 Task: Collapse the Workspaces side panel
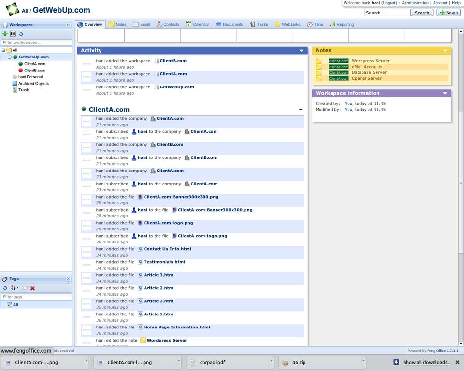pos(68,25)
